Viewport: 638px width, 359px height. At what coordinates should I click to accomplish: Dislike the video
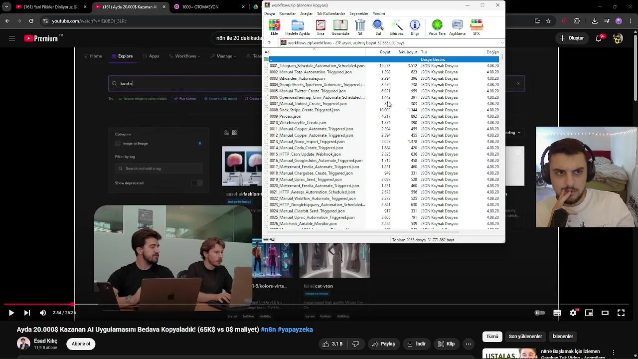coord(356,344)
